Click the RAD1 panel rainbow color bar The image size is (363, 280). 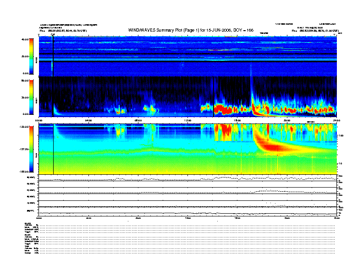(31, 97)
